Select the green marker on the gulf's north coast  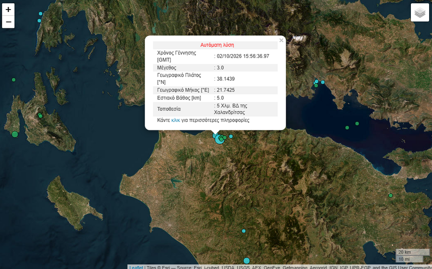(316, 86)
